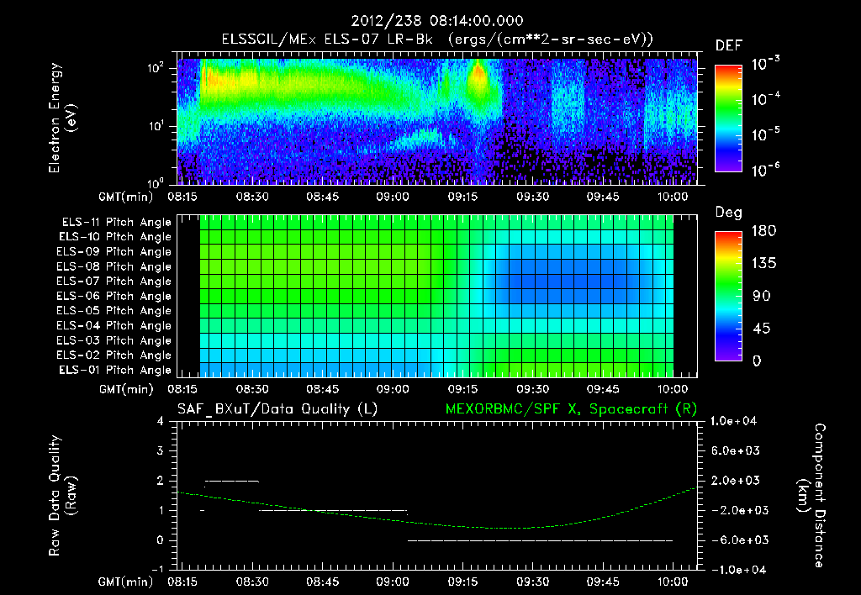Viewport: 861px width, 595px height.
Task: Click the Component Distance (km) axis label
Action: 812,496
